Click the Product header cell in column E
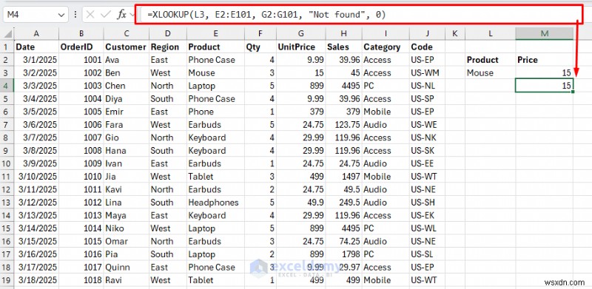 (215, 47)
